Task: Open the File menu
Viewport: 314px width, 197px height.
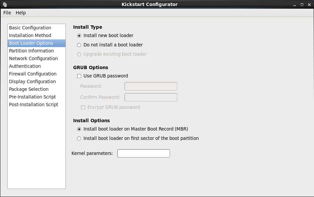Action: (x=7, y=13)
